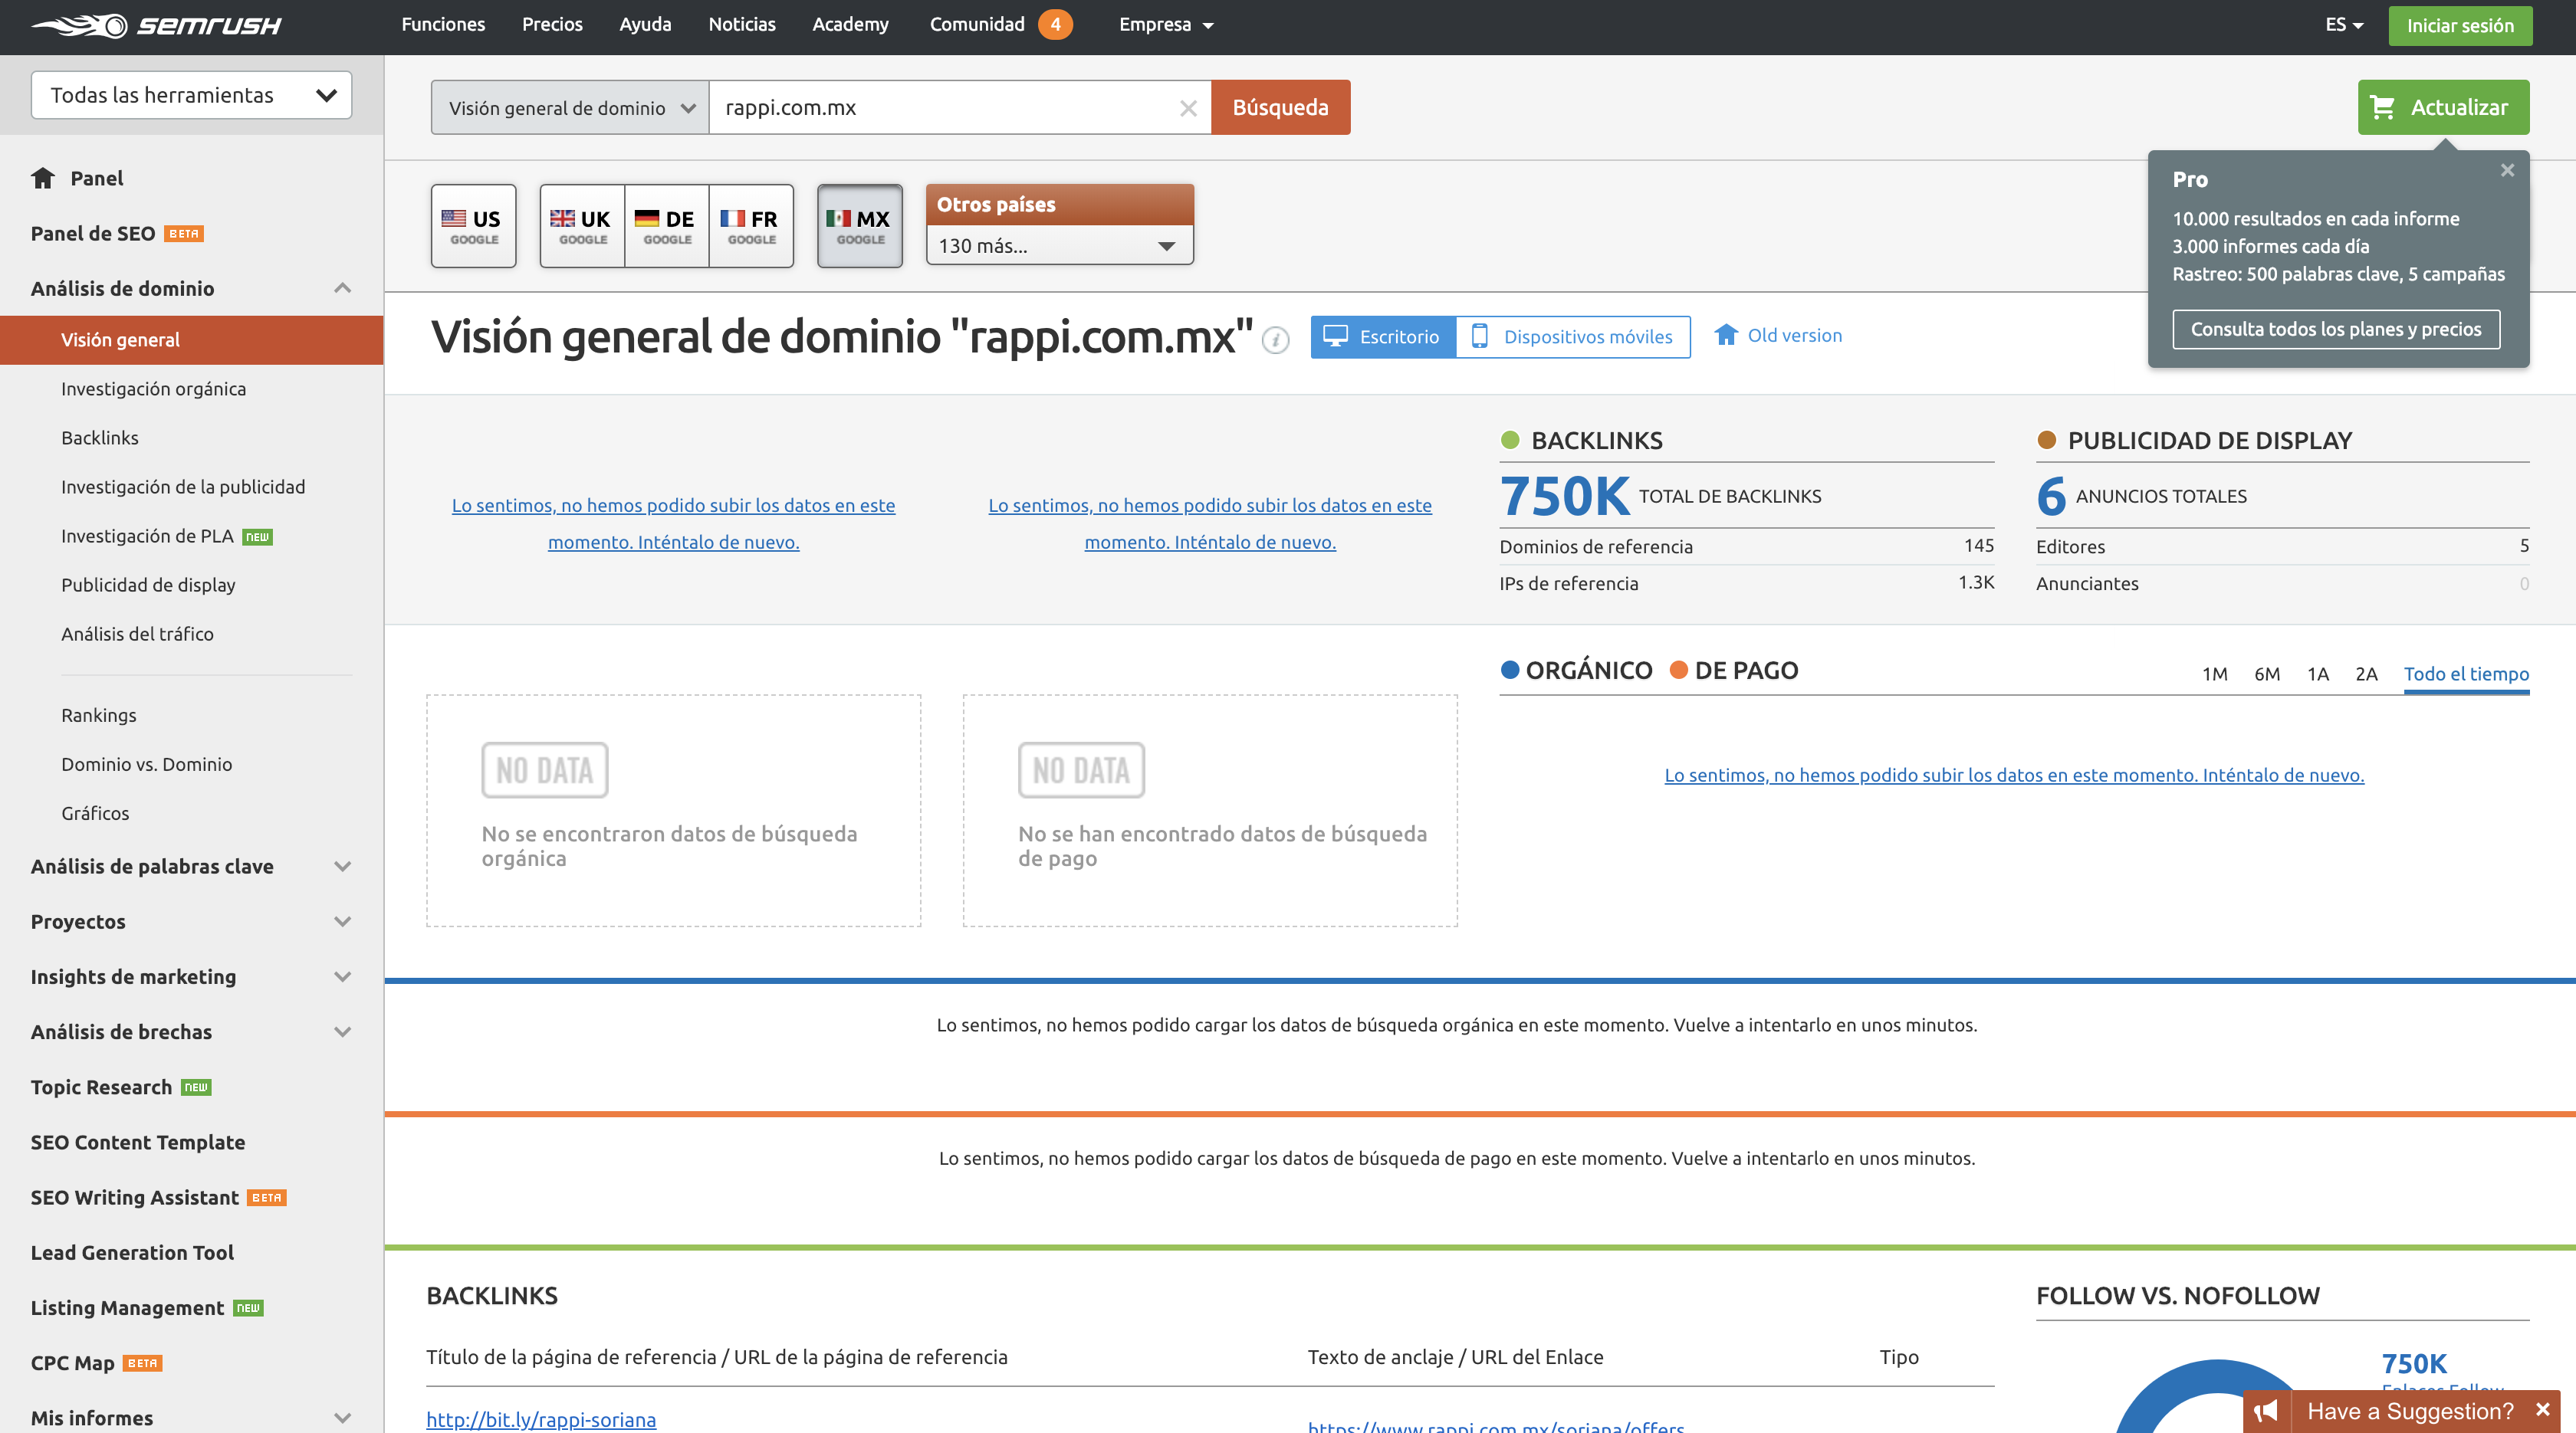Open Análisis del tráfico in sidebar

[137, 634]
